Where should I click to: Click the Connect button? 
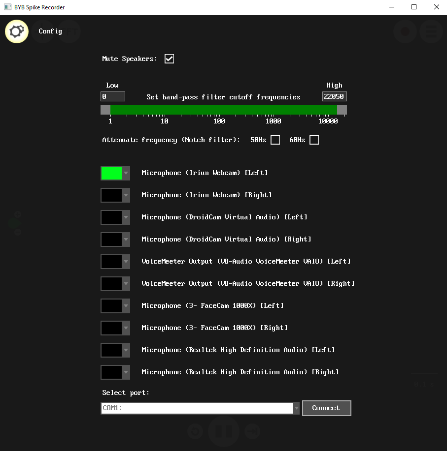coord(327,408)
